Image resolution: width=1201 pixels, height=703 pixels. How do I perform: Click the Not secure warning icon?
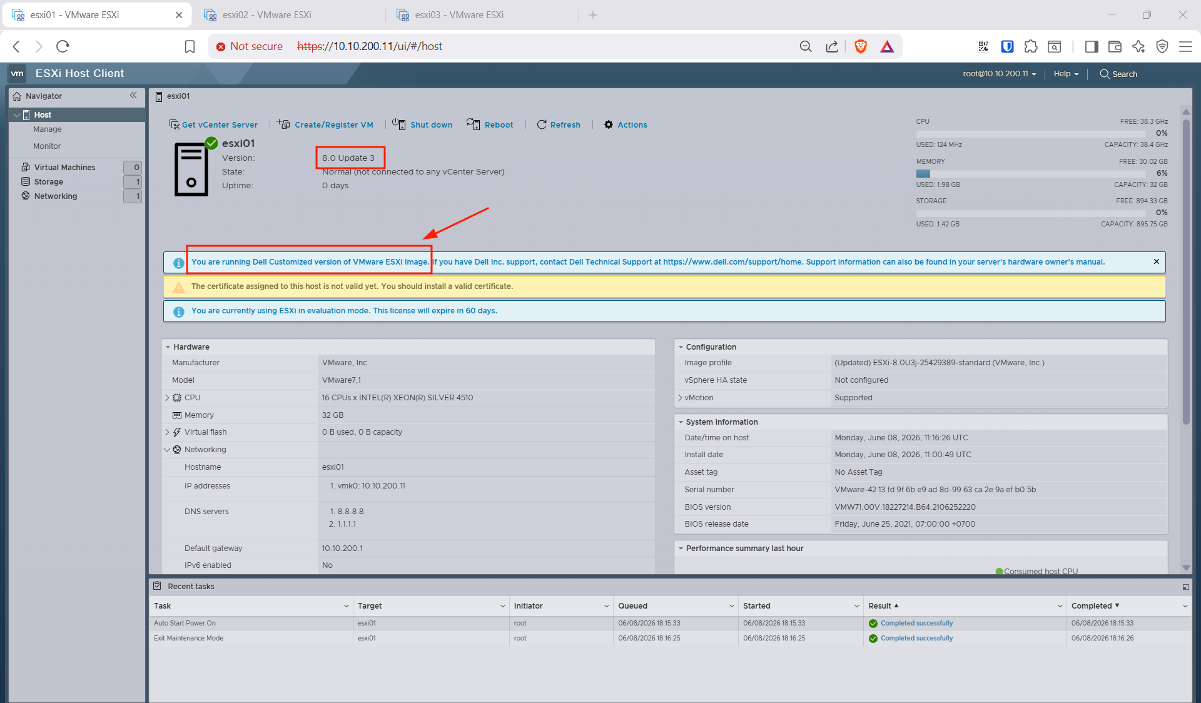point(221,47)
